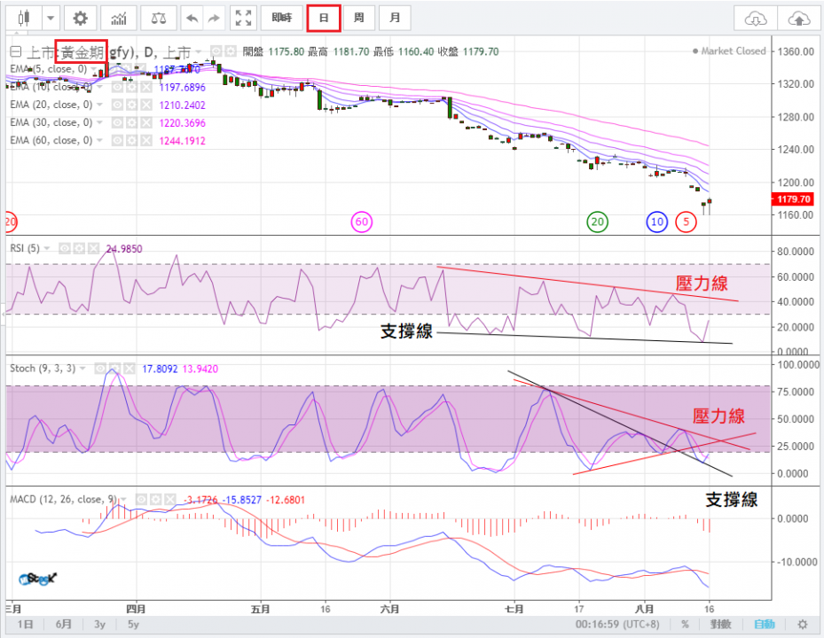Select the 6月 time range button

(x=64, y=624)
